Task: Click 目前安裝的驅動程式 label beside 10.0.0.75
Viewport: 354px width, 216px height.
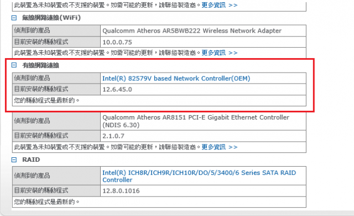Action: click(x=41, y=42)
